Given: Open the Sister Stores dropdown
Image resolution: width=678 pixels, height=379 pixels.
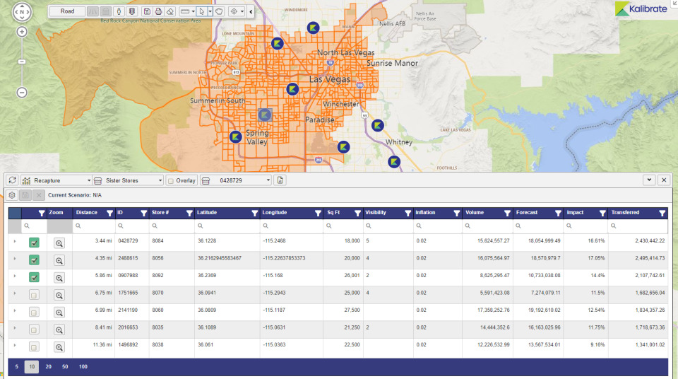Looking at the screenshot, I should [129, 180].
